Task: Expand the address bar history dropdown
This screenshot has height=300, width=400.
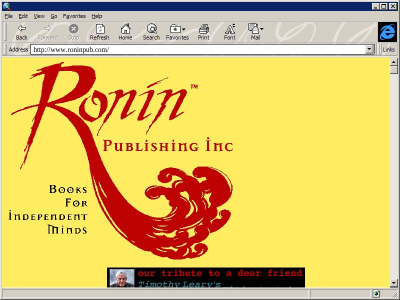Action: tap(370, 49)
